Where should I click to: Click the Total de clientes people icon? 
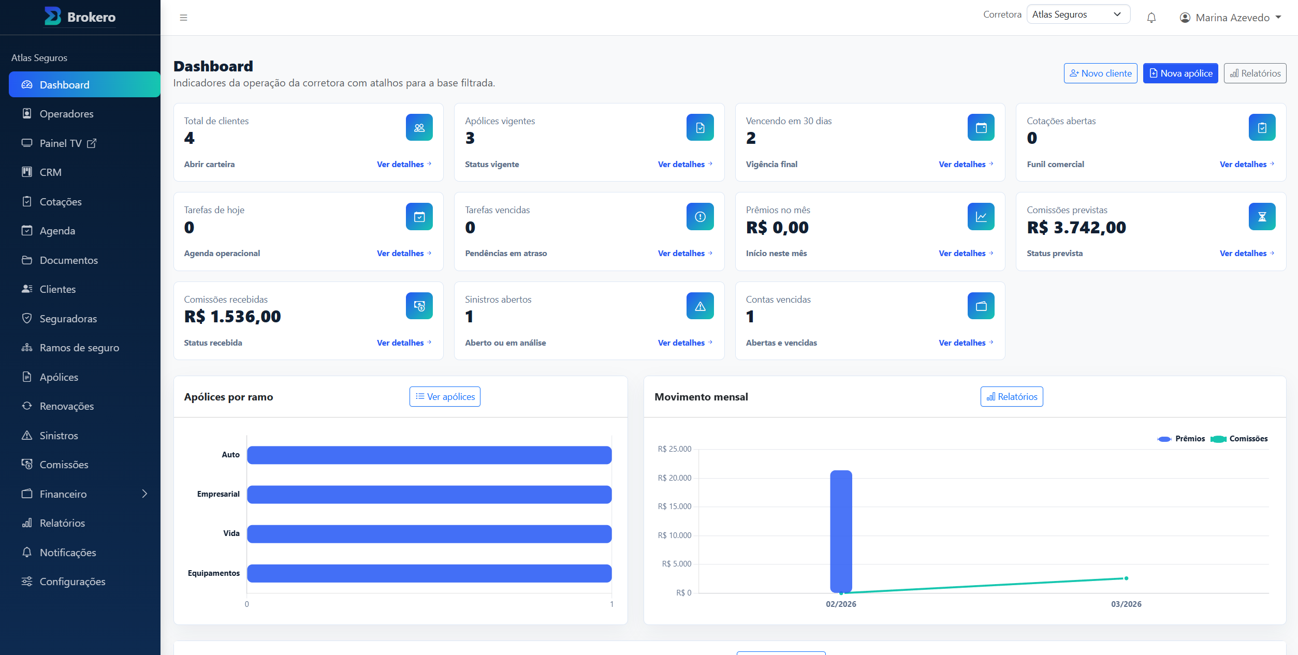[x=419, y=127]
